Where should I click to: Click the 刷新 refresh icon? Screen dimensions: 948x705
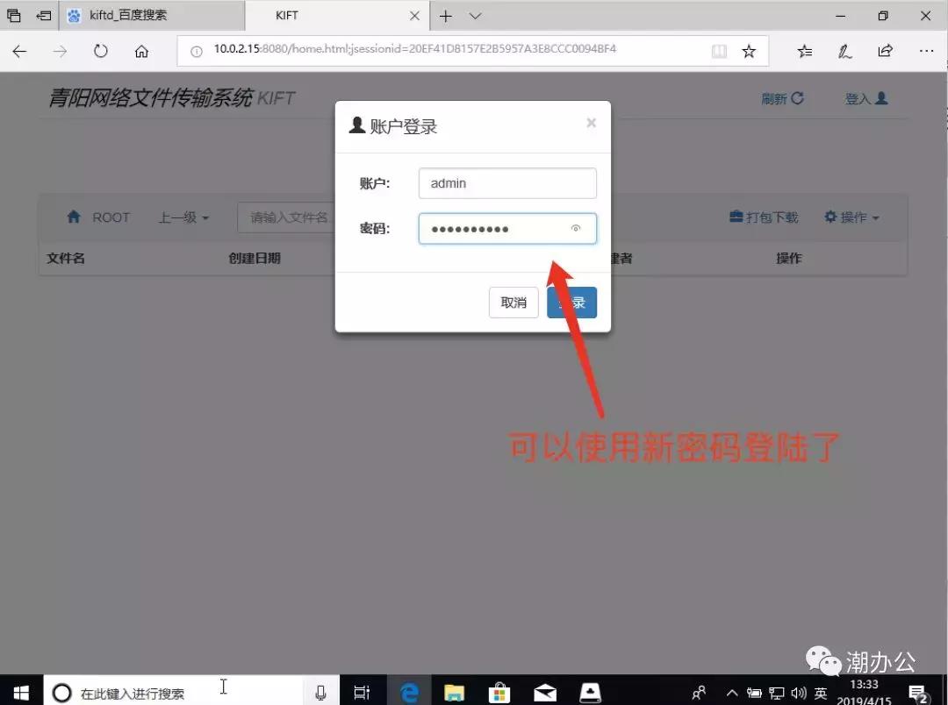coord(797,98)
